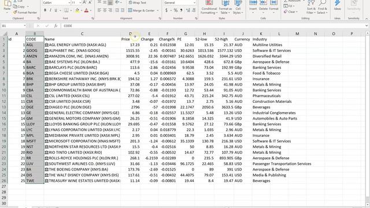Click cell containing 3008.91 price
Screen dimensions: 370x208
coord(130,56)
